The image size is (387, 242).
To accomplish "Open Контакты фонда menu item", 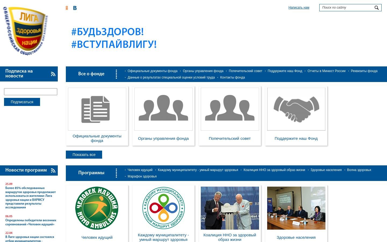I will pos(232,77).
